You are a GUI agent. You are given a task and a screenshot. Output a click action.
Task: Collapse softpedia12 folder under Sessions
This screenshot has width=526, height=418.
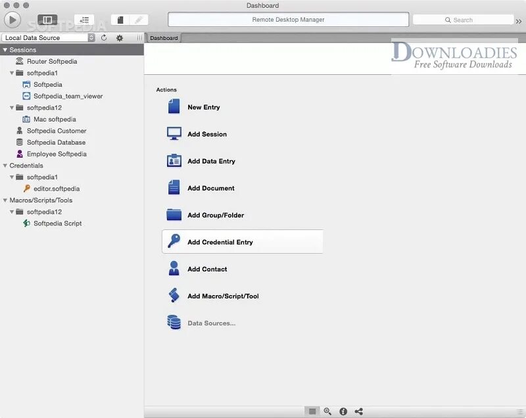12,108
